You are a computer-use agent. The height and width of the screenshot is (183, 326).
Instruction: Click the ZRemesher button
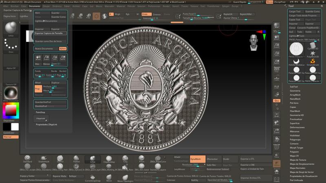click(214, 159)
